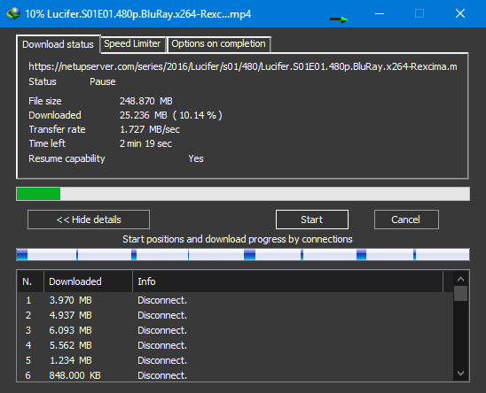
Task: Click the green download progress bar
Action: tap(243, 194)
